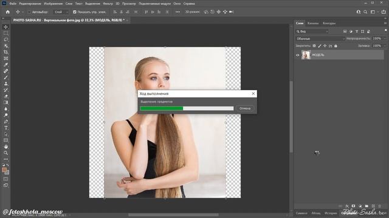Toggle Quick Mask mode icon
This screenshot has width=389, height=218.
pos(5,179)
